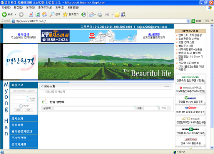Click the MORE link in 회사소개 panel
The width and height of the screenshot is (214, 154).
coord(167,86)
